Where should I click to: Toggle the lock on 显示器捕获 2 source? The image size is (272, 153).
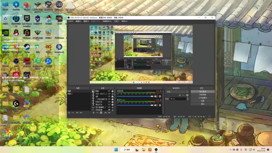pos(113,107)
